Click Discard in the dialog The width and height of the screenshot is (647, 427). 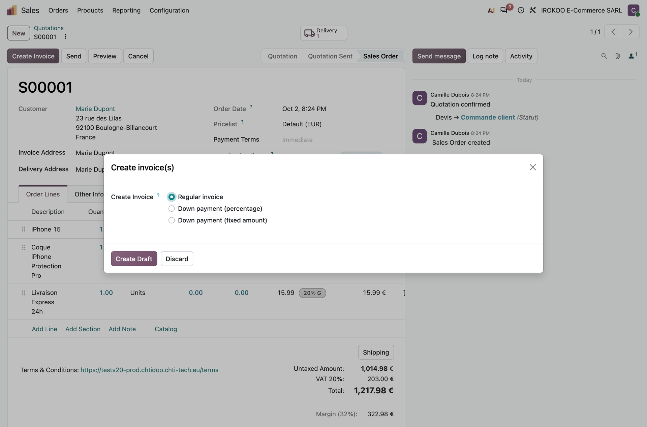pyautogui.click(x=177, y=259)
